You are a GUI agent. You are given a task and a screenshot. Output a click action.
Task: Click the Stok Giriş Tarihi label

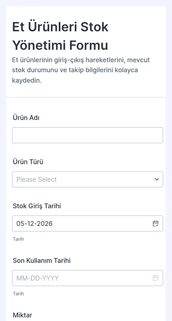click(x=37, y=206)
